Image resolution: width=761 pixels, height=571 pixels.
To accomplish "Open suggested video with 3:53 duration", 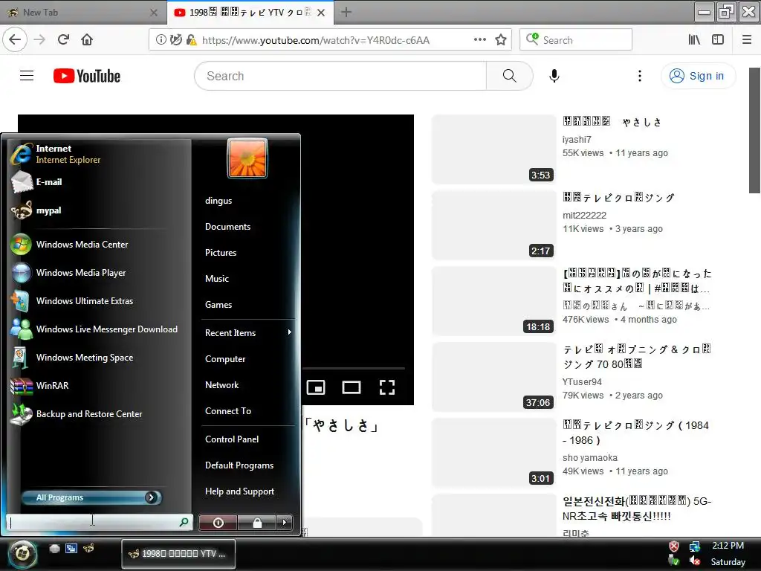I will [x=493, y=149].
